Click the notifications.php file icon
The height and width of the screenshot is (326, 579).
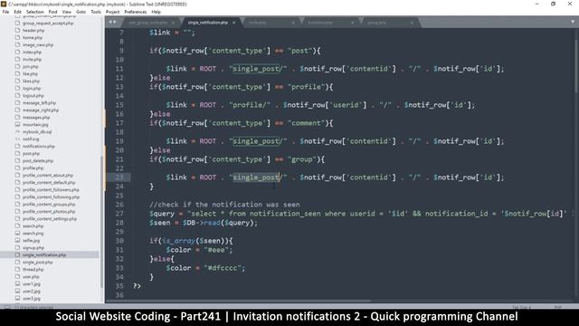pos(17,146)
